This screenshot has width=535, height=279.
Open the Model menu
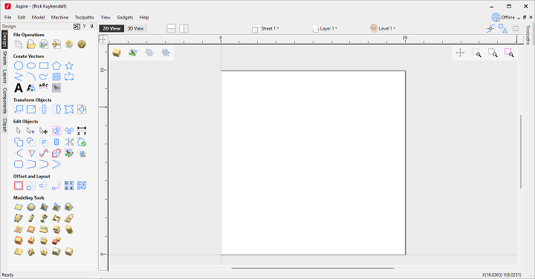tap(38, 17)
